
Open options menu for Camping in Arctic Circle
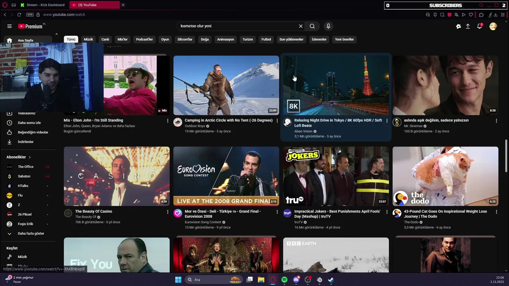pos(277,121)
